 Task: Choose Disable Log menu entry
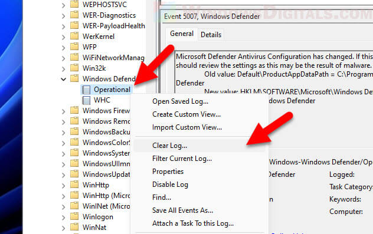[x=199, y=184]
